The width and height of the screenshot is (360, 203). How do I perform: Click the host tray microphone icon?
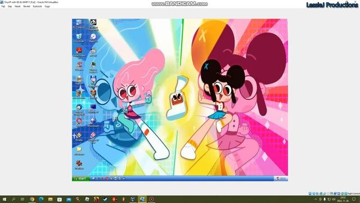point(325,199)
